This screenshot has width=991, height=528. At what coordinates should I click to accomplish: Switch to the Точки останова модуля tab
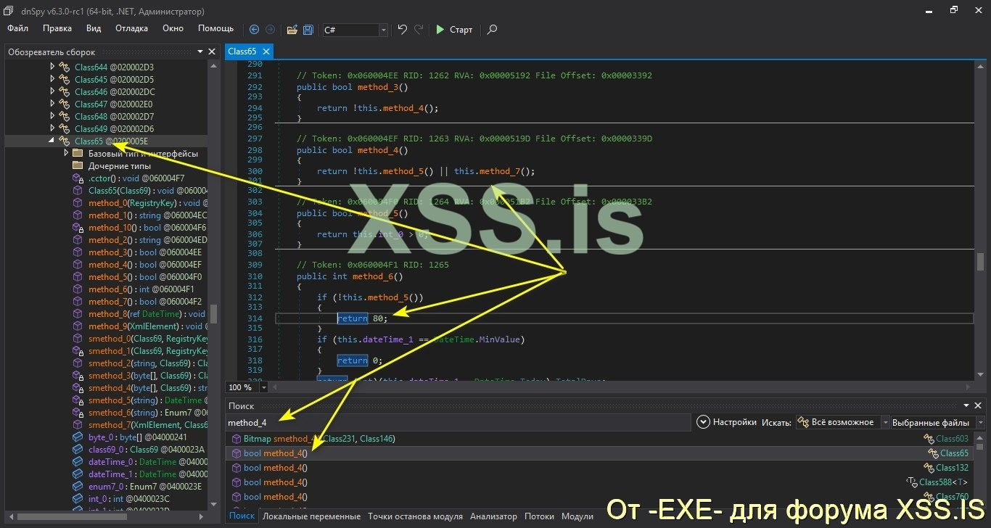point(415,516)
